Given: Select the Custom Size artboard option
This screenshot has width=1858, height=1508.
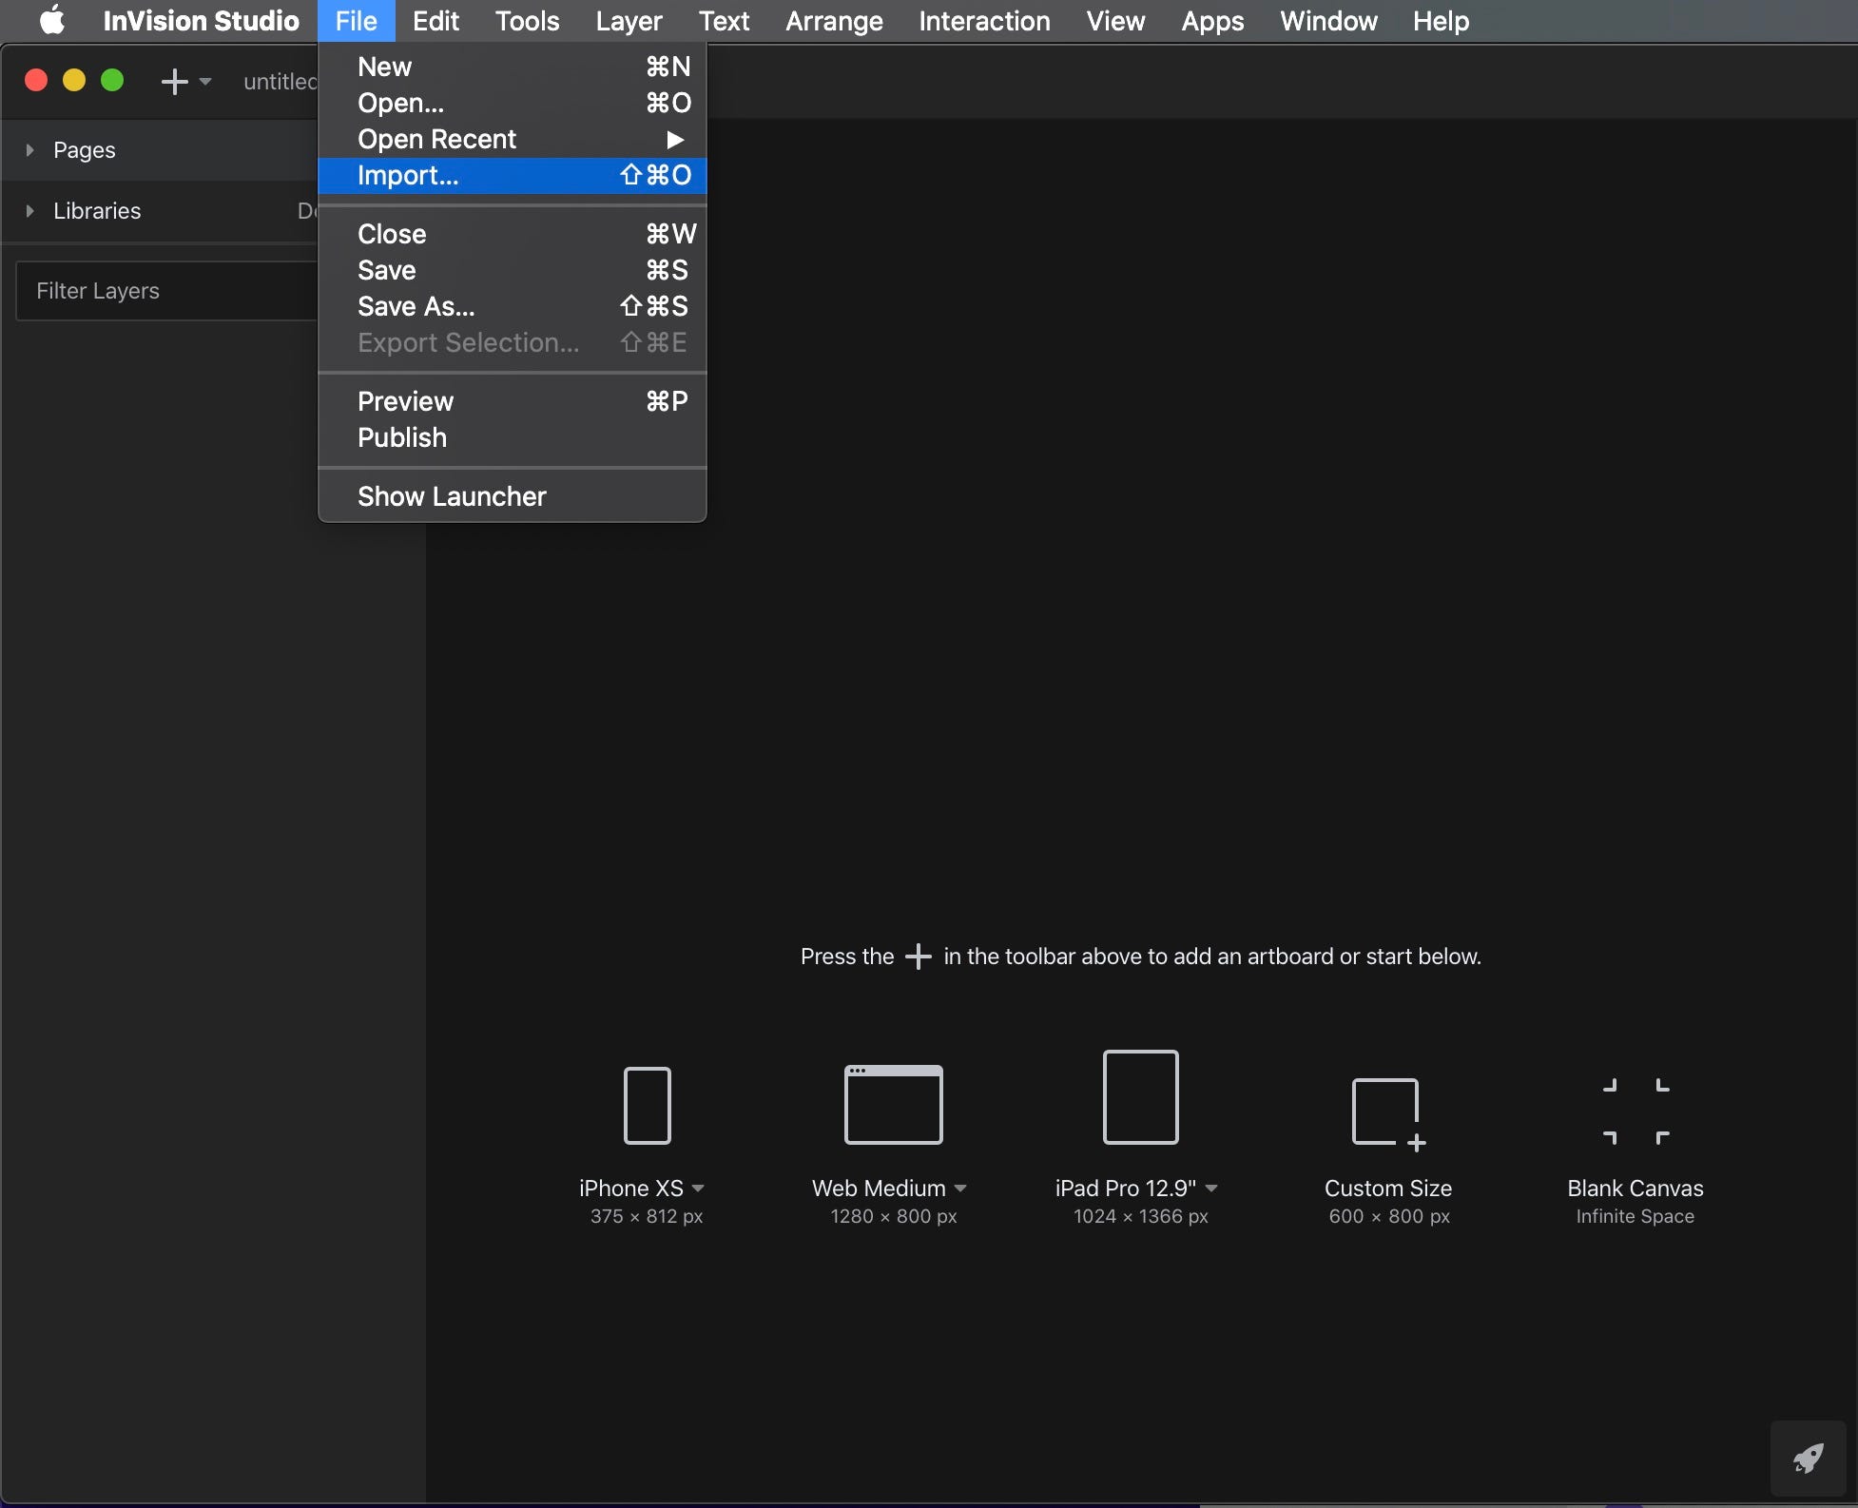Looking at the screenshot, I should [x=1387, y=1112].
